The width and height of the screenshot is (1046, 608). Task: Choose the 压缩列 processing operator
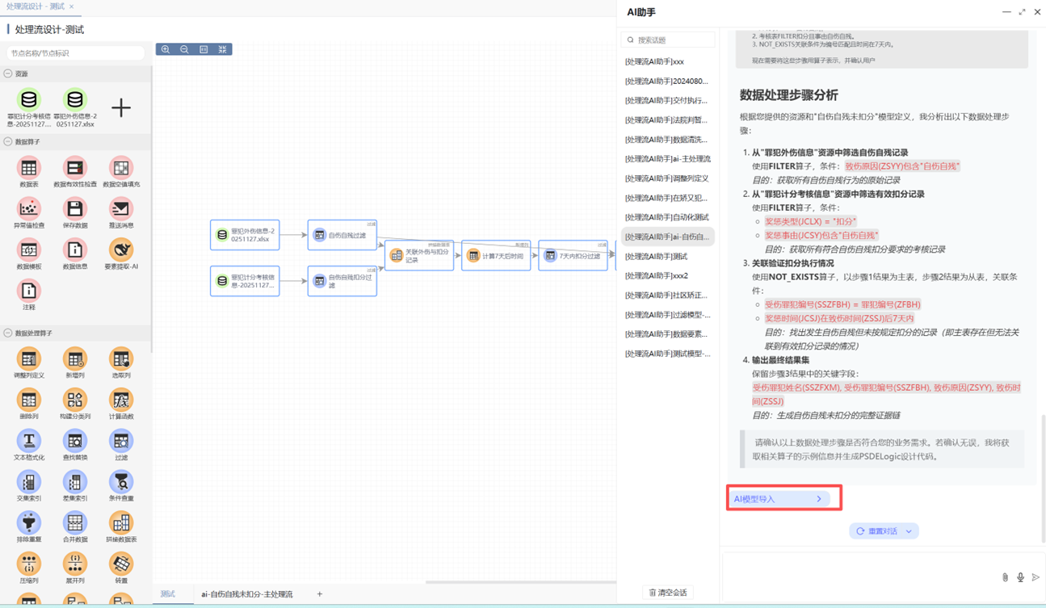pos(29,564)
